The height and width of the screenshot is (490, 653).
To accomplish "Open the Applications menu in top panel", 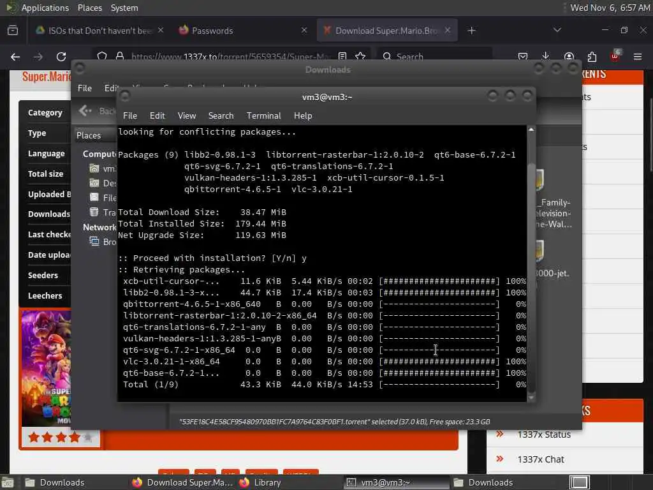I will (45, 8).
